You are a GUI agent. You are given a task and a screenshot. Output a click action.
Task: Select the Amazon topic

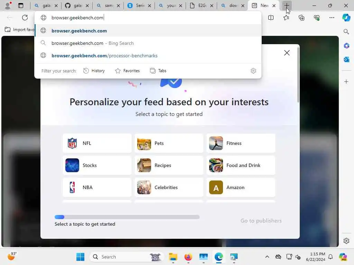tap(241, 187)
